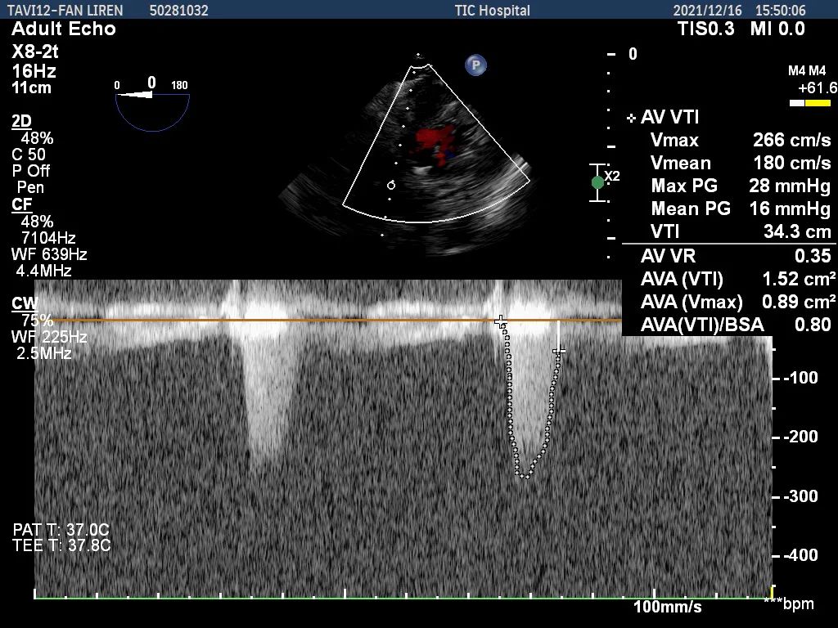Select the 2D mode label

pos(21,122)
